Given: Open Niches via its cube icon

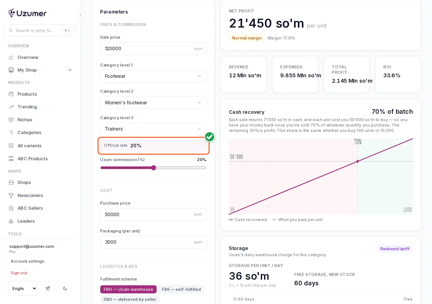Looking at the screenshot, I should pos(11,120).
